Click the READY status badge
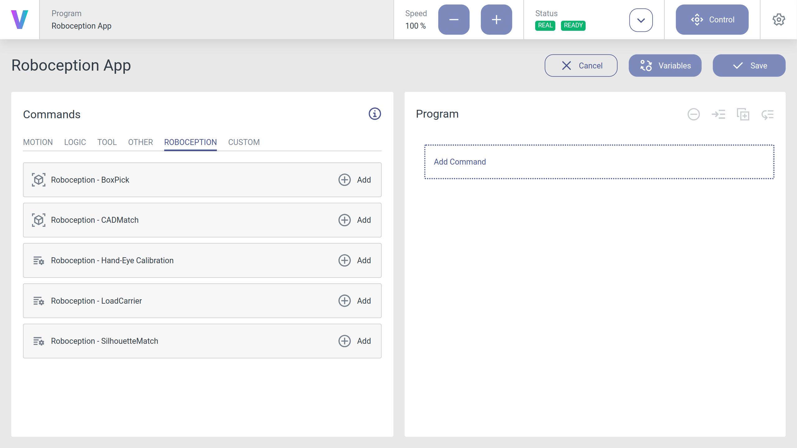 click(x=573, y=26)
